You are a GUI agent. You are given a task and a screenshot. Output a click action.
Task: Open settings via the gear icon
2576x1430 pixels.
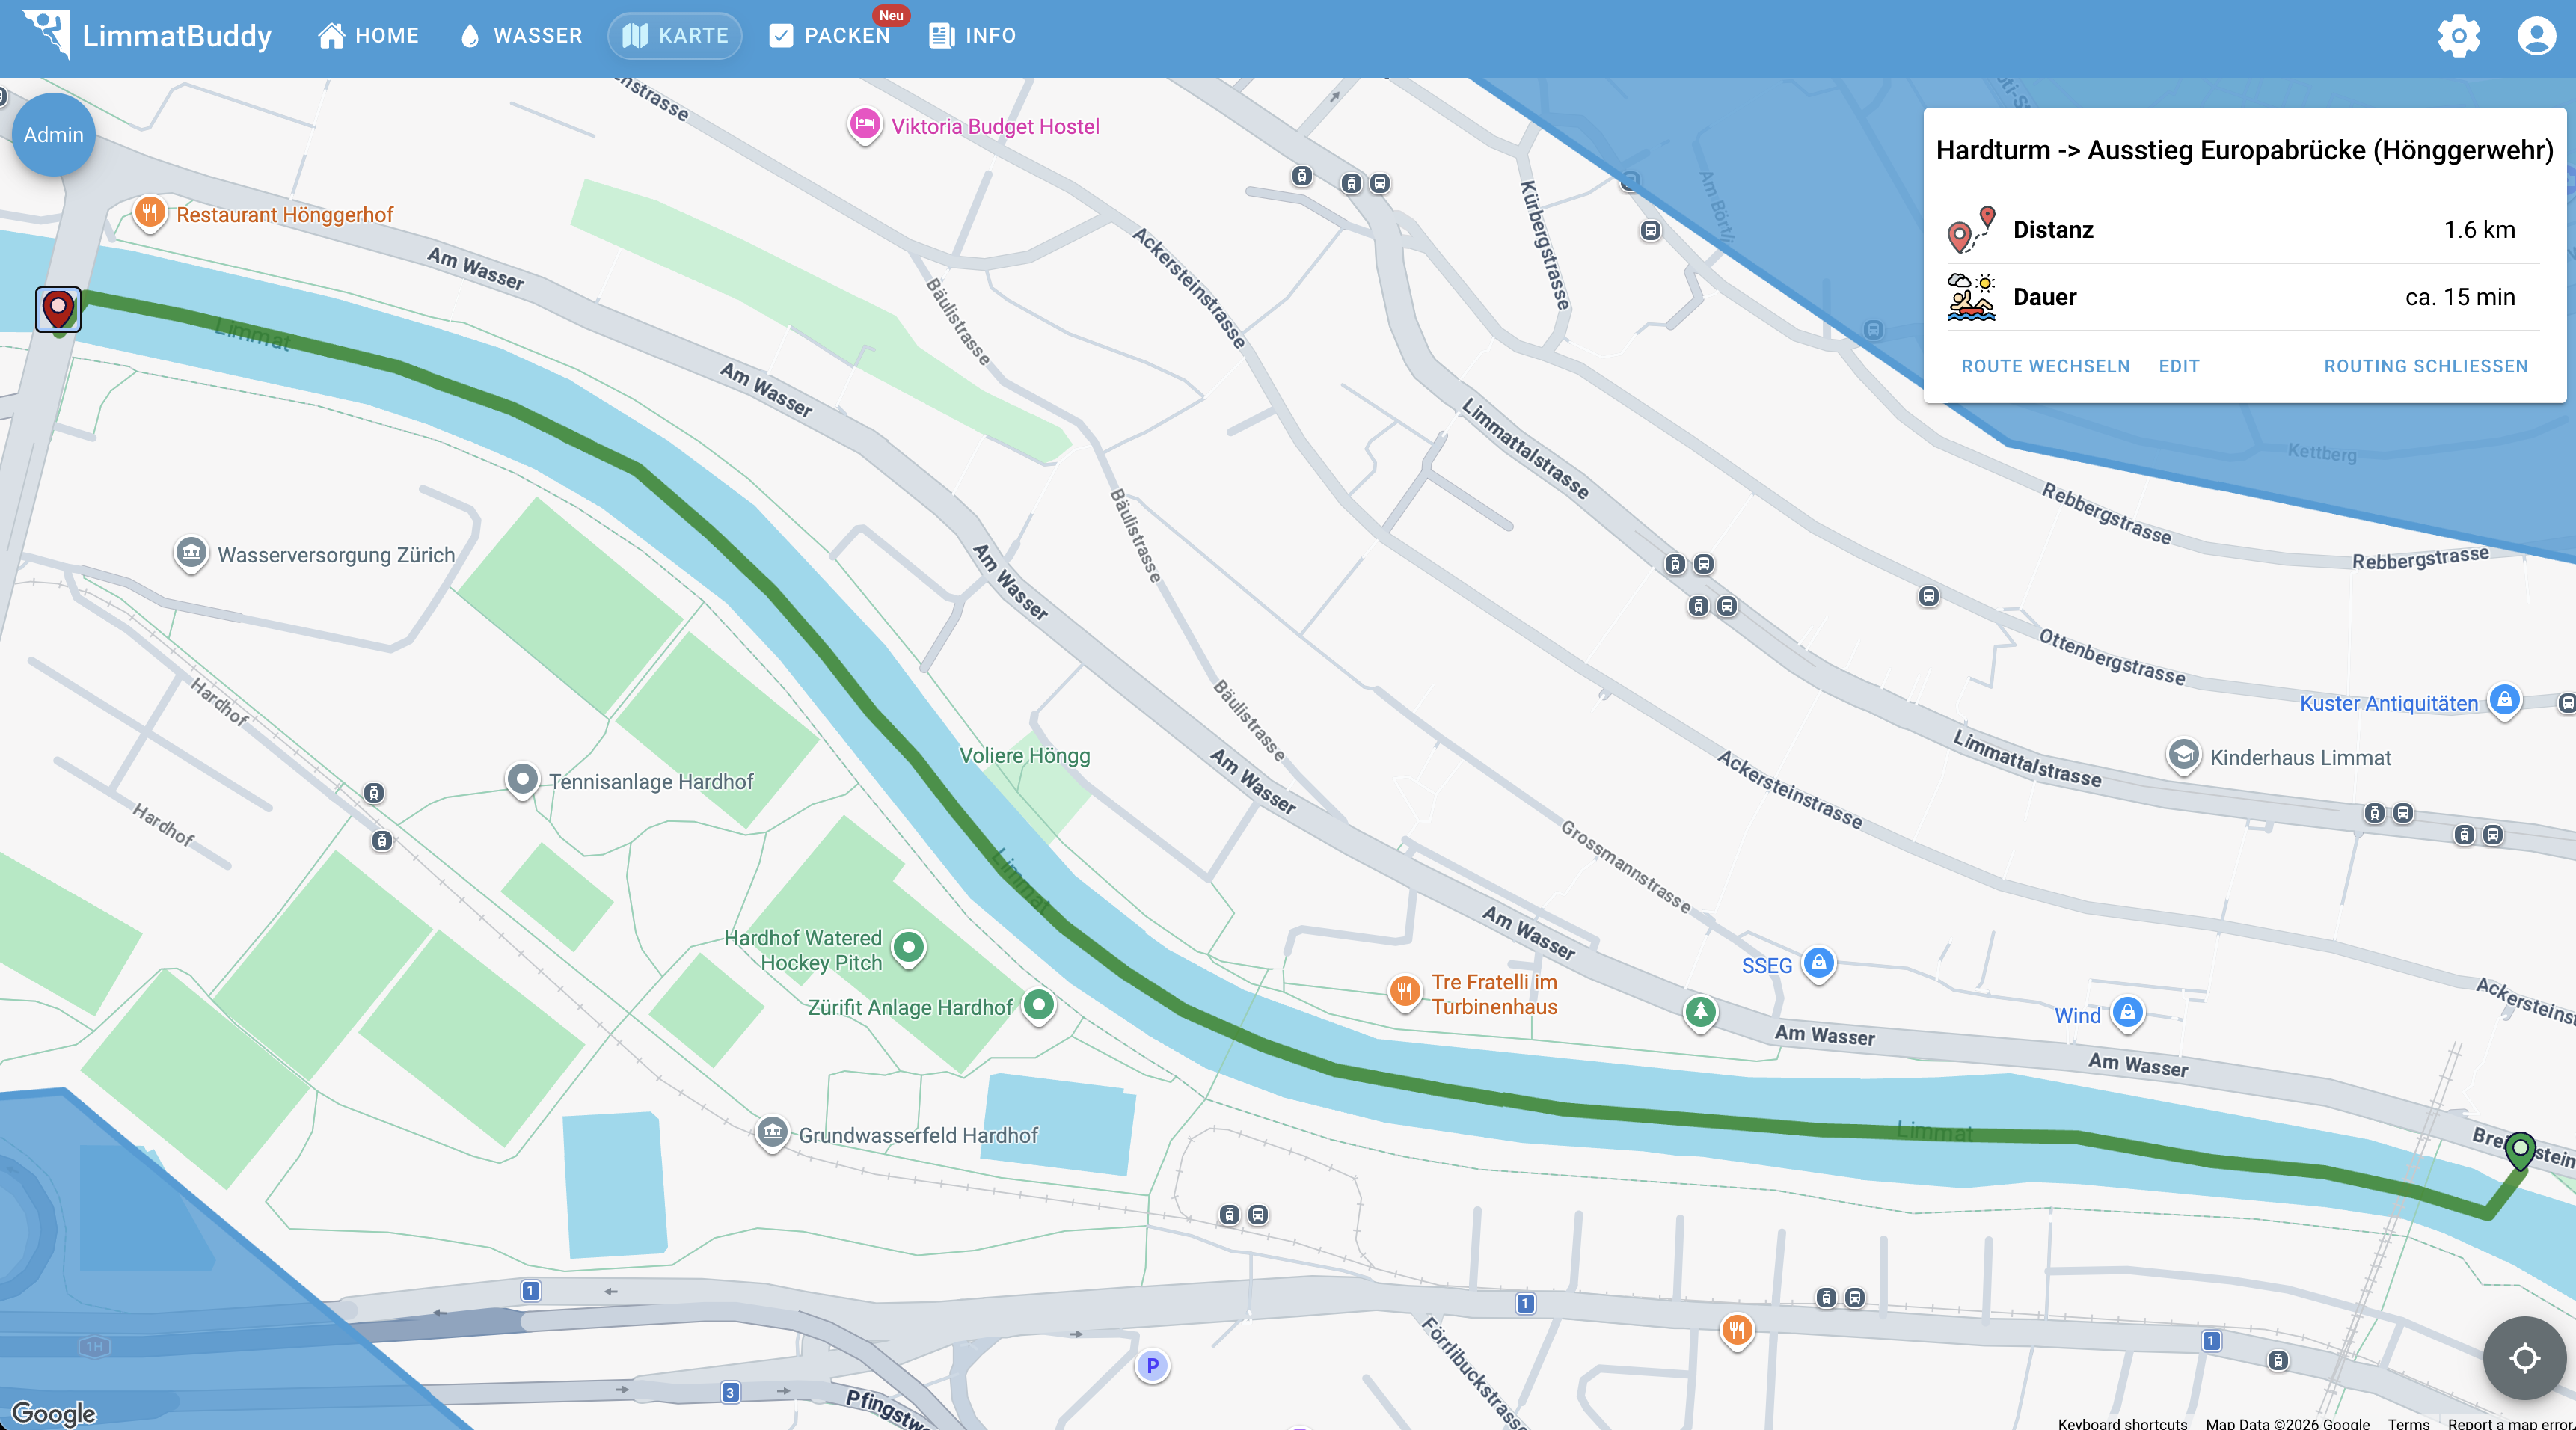pos(2459,36)
